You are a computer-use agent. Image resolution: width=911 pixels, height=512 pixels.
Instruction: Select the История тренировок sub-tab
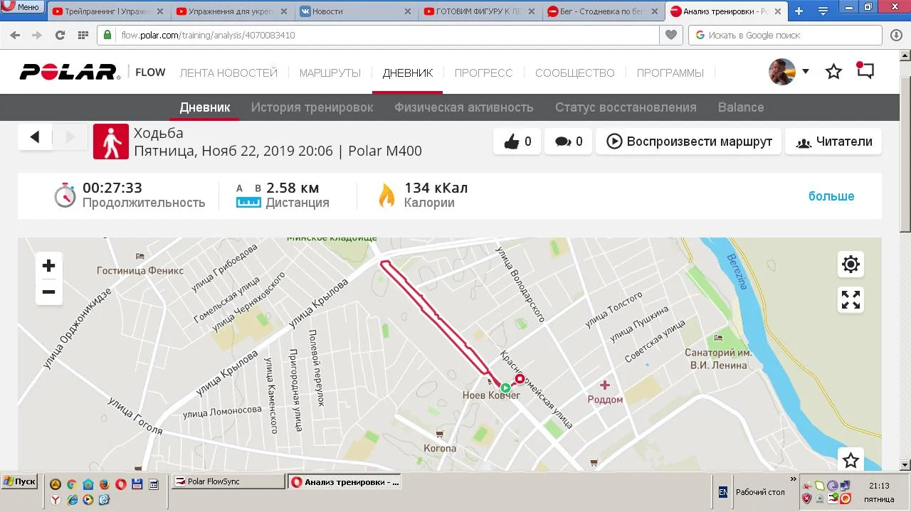pos(312,107)
